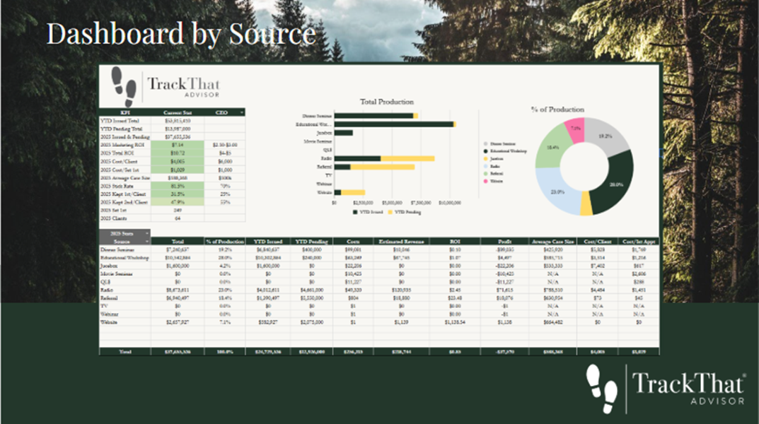759x424 pixels.
Task: Click the white footprints logo at bottom right
Action: (x=602, y=387)
